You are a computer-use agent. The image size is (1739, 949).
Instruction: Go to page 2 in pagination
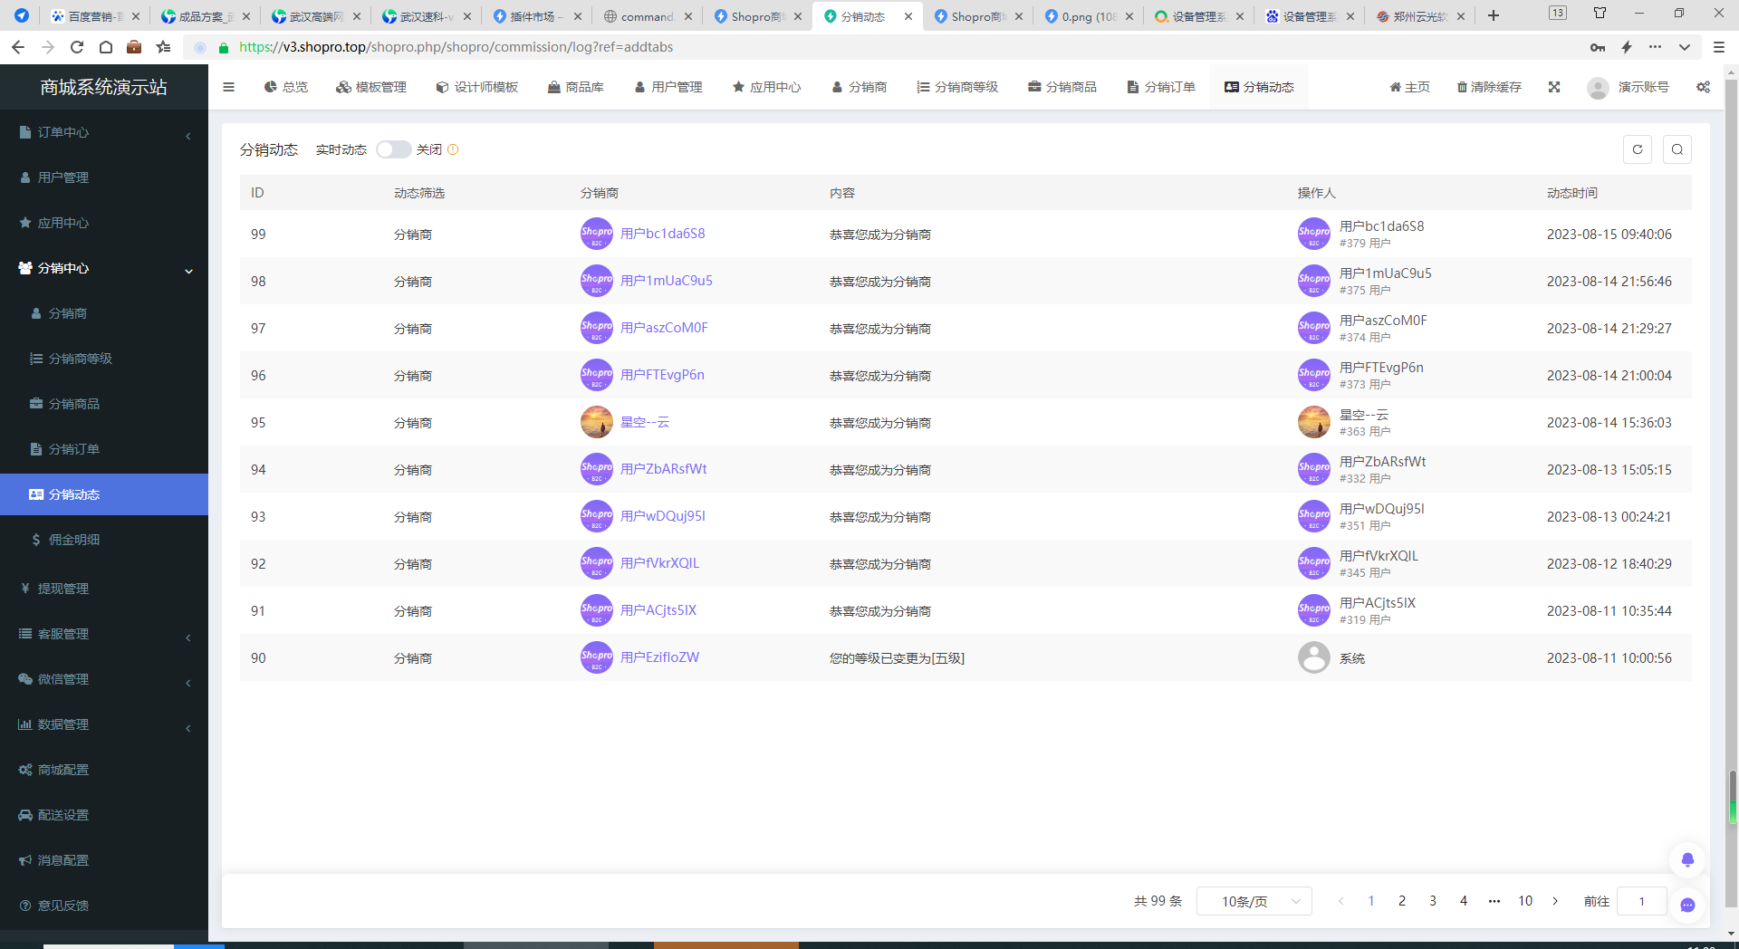point(1402,901)
